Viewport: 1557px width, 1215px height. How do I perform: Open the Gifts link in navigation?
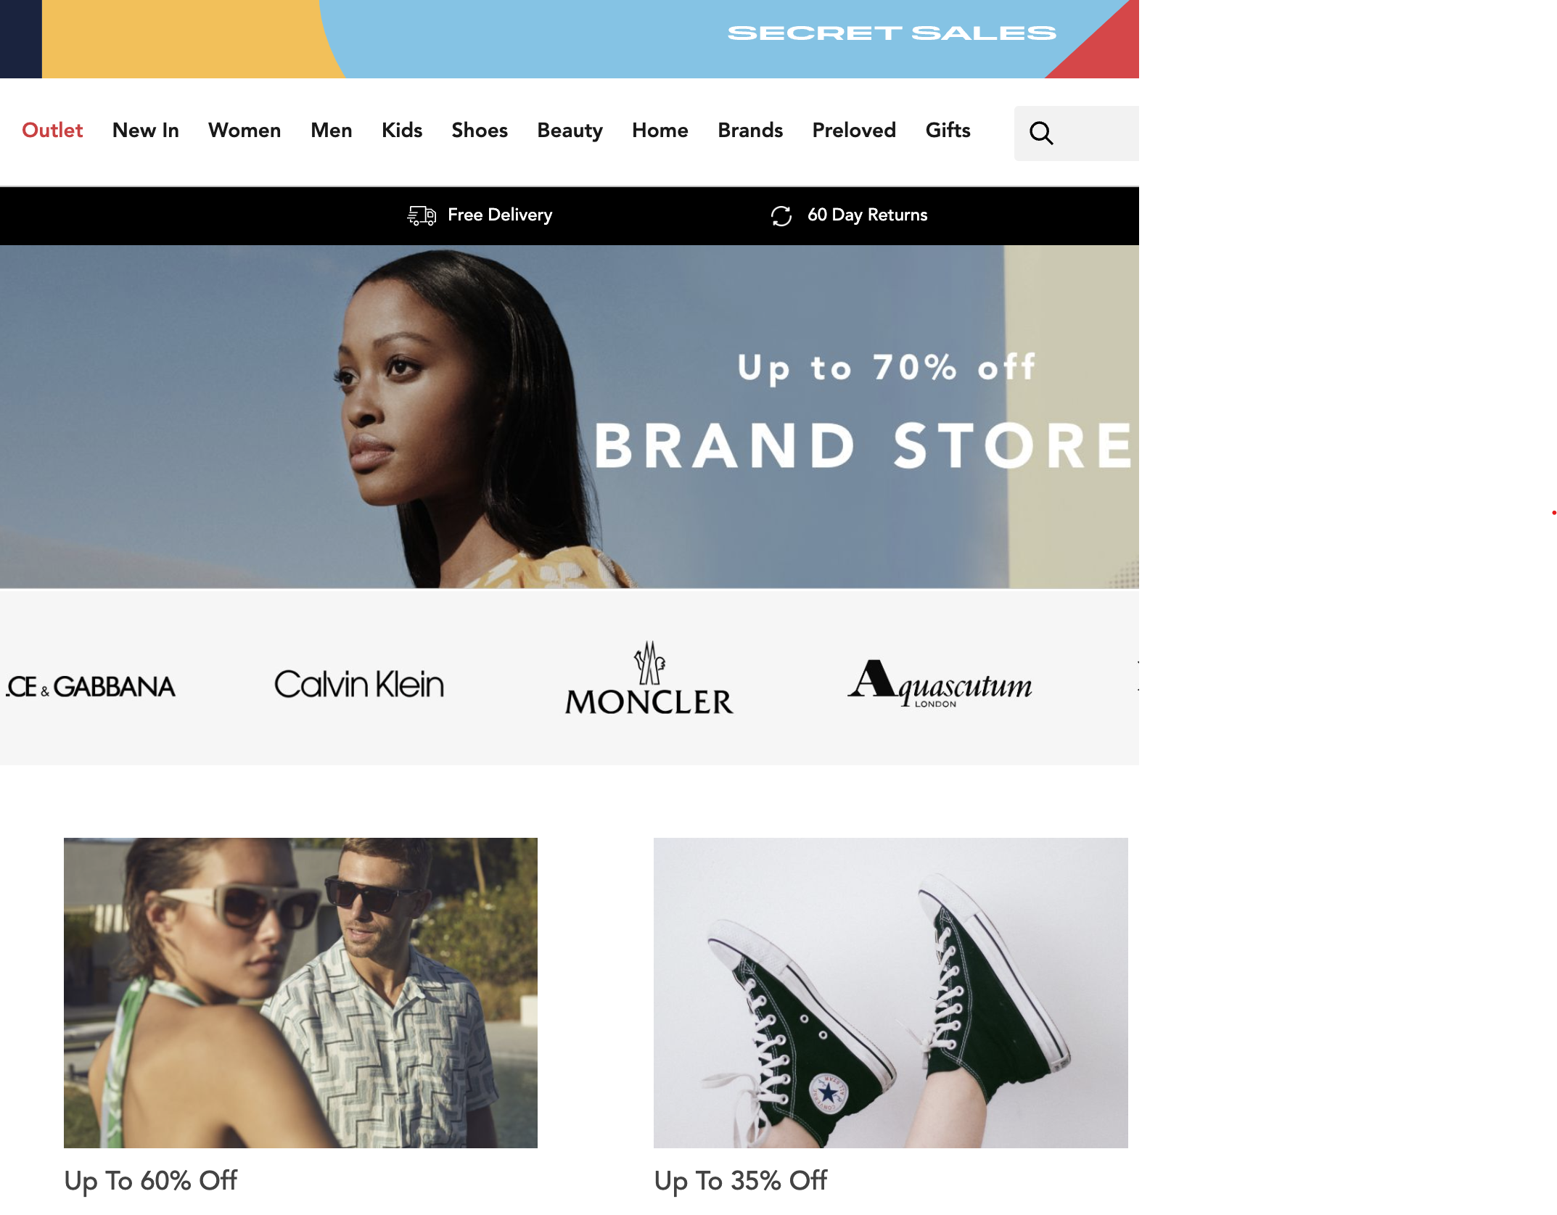pos(948,131)
